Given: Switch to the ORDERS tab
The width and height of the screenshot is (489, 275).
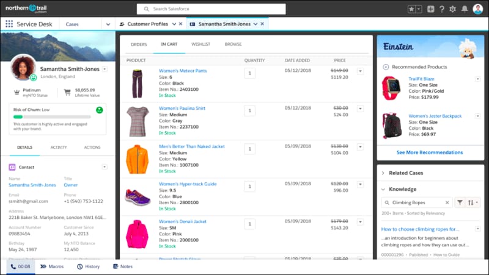Looking at the screenshot, I should click(x=139, y=45).
